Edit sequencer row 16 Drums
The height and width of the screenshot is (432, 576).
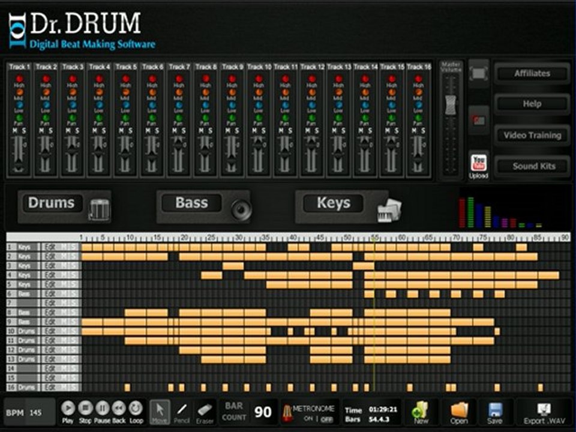[x=50, y=387]
